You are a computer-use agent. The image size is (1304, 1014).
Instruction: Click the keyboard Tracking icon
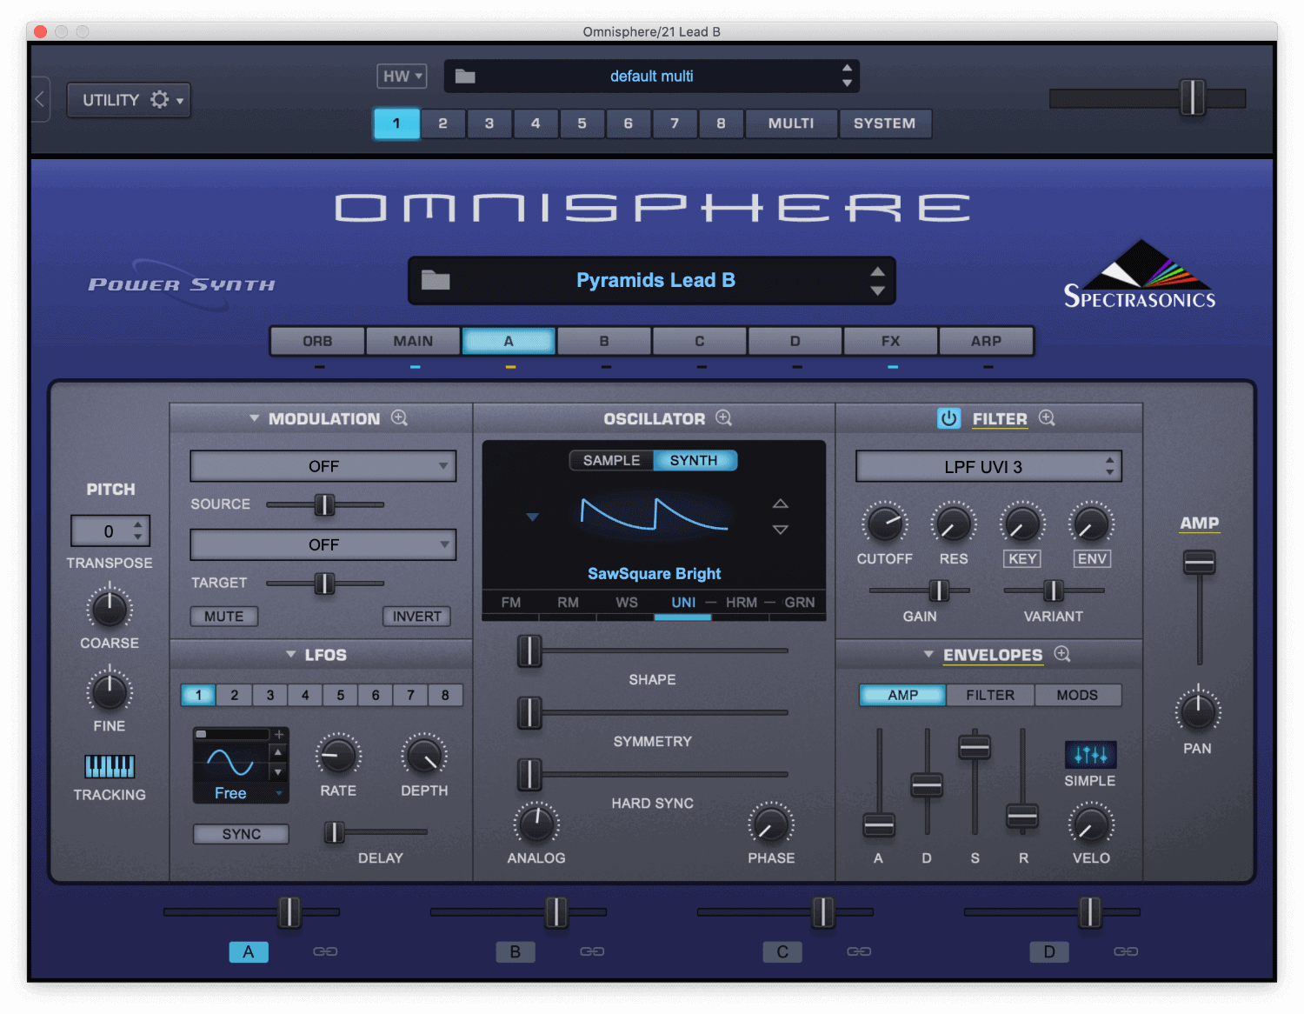(x=110, y=766)
